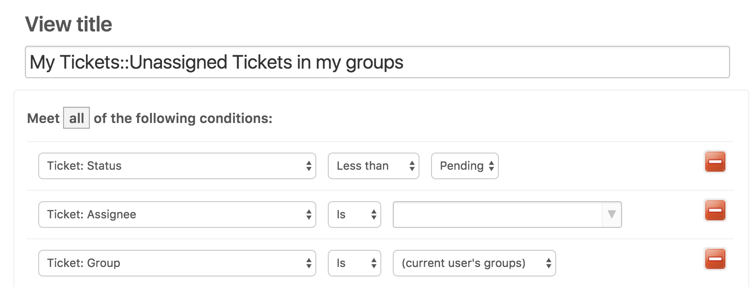Remove the Ticket: Status condition row

(715, 162)
